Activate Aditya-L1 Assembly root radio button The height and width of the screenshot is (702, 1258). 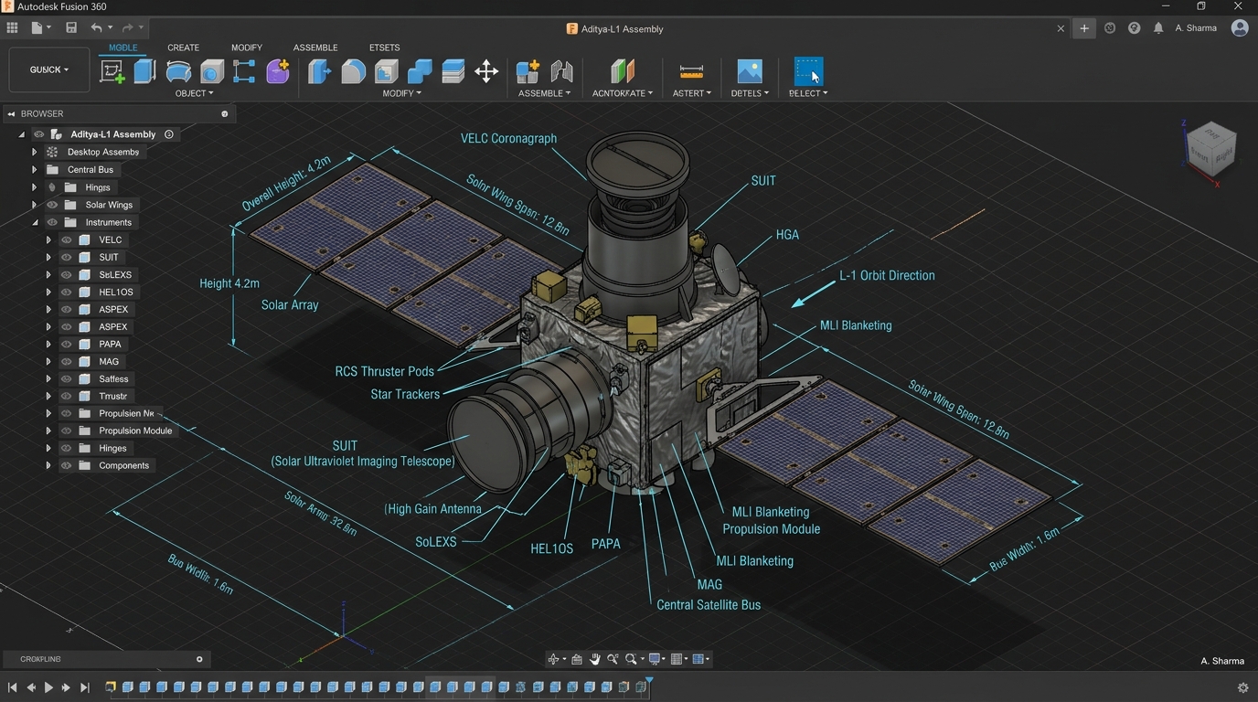tap(169, 134)
